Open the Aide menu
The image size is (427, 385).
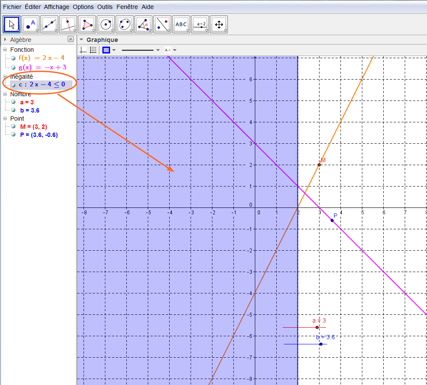148,7
